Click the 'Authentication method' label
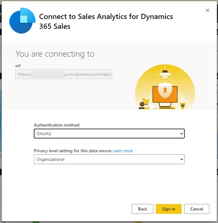The image size is (218, 223). click(x=57, y=125)
